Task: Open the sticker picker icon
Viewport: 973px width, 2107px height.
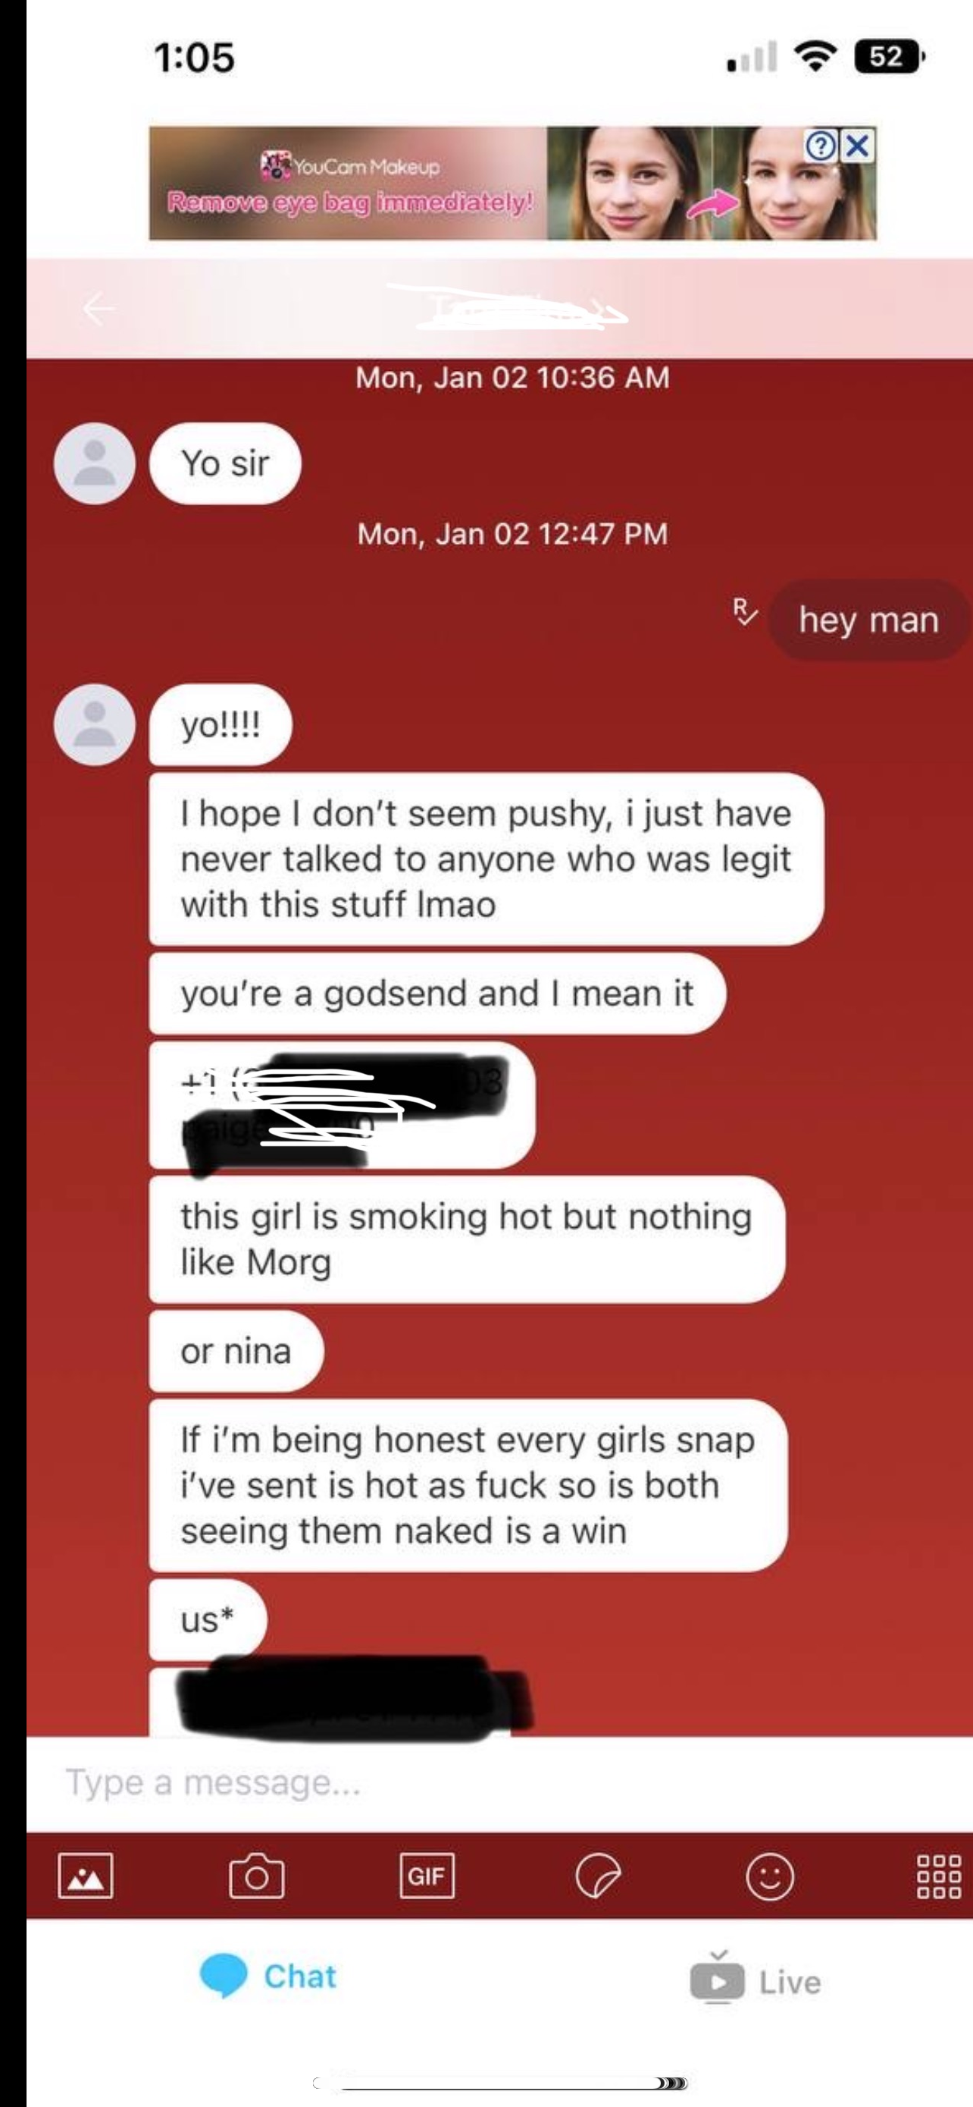Action: [598, 1876]
